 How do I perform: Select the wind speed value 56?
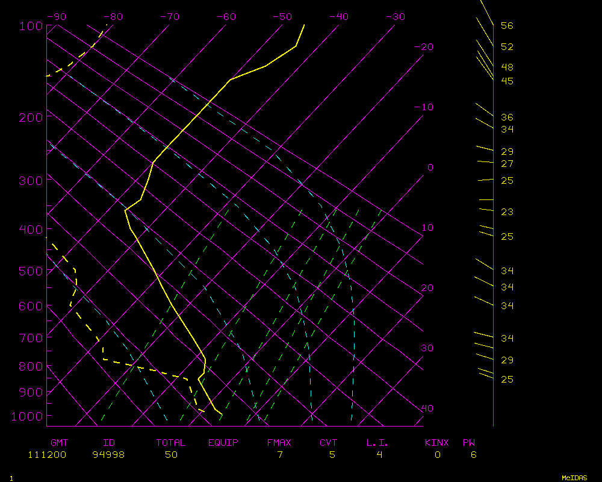click(507, 26)
